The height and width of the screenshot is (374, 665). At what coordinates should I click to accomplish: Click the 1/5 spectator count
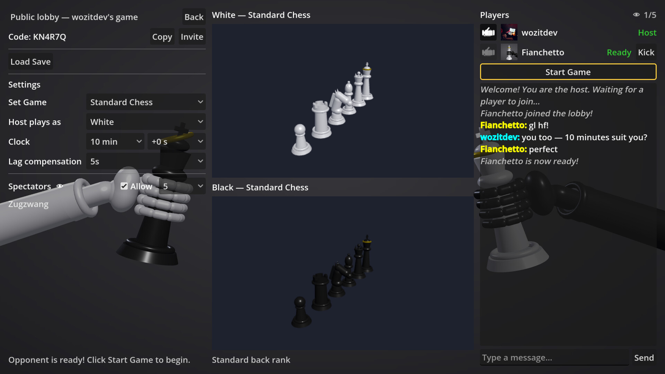click(650, 15)
